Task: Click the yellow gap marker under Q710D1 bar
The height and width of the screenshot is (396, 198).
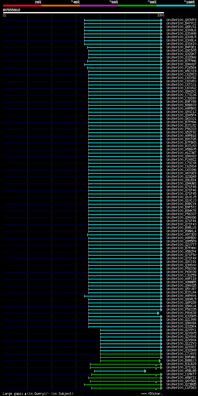Action: (x=156, y=369)
